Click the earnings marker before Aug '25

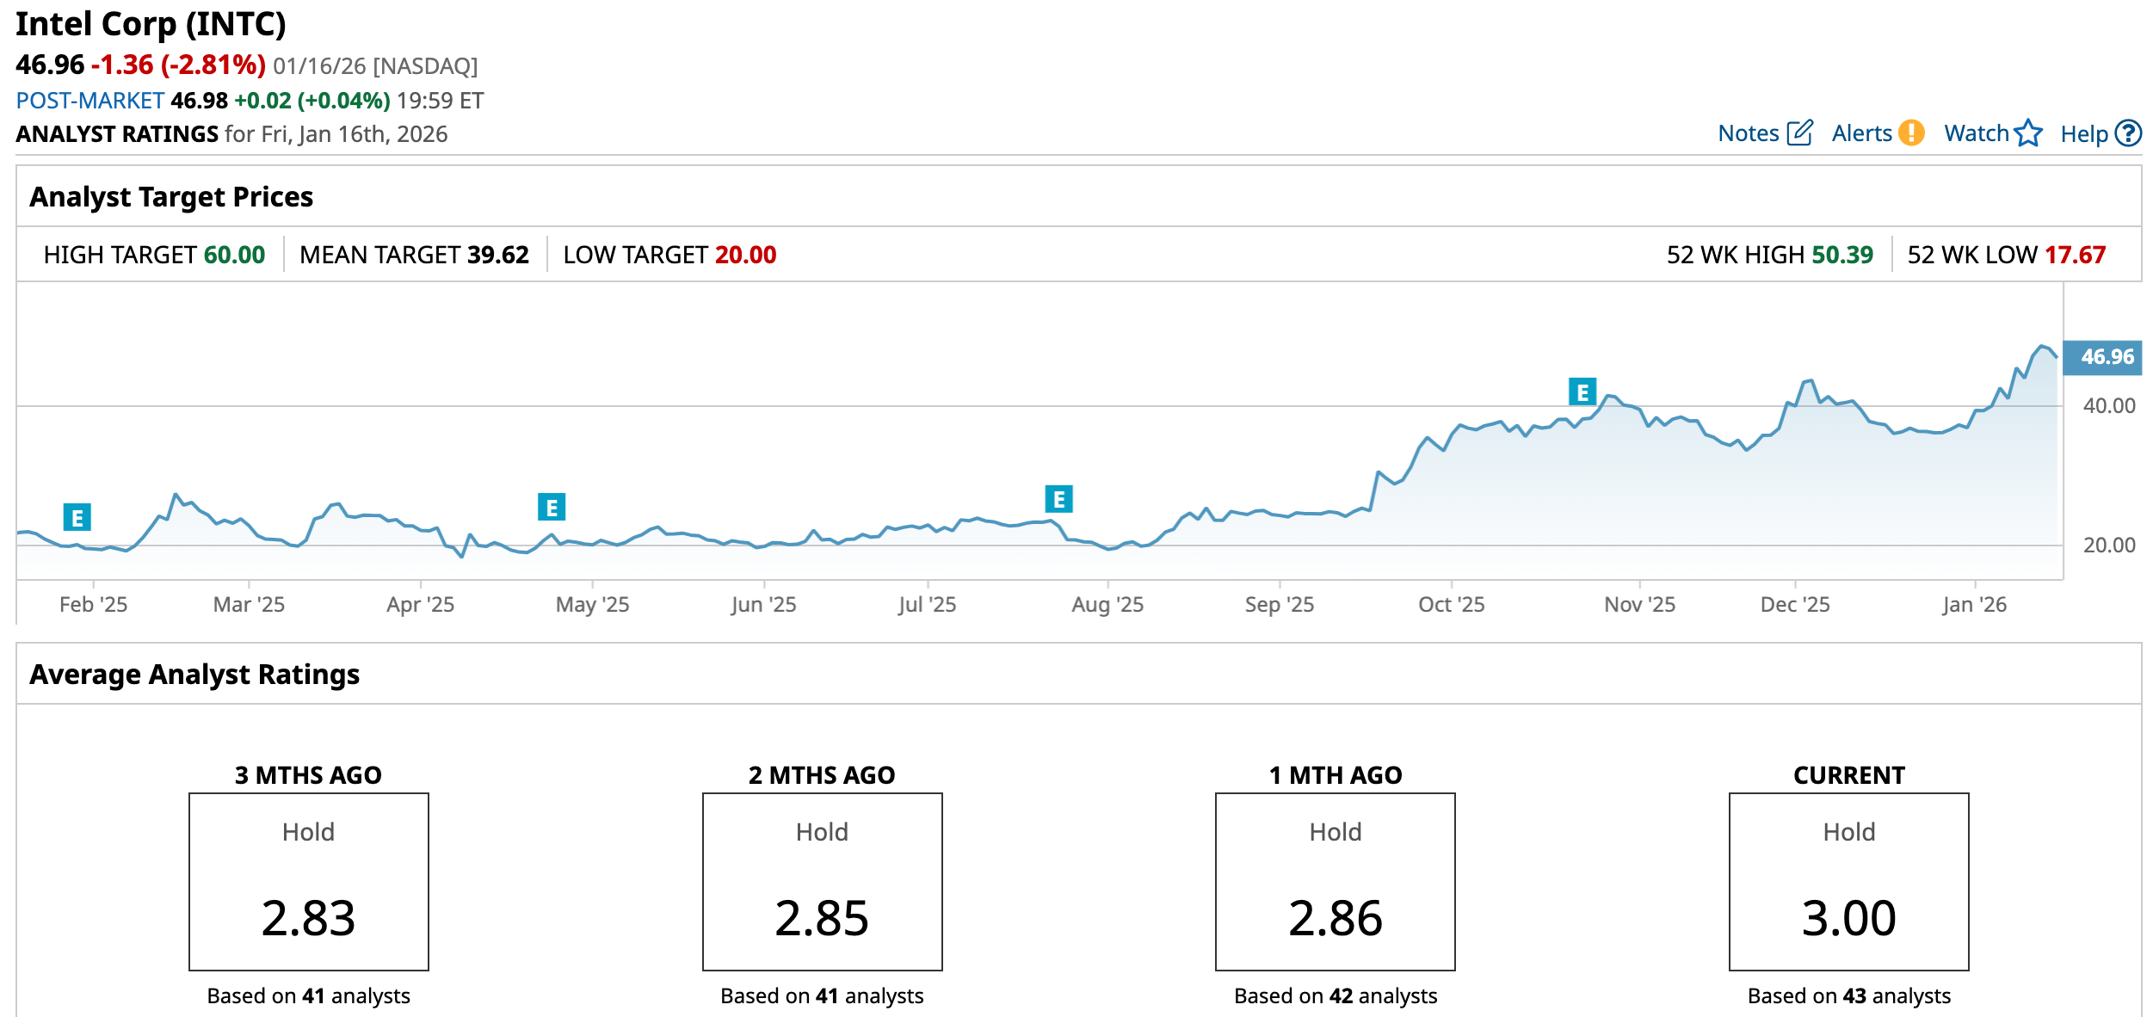[x=1058, y=499]
